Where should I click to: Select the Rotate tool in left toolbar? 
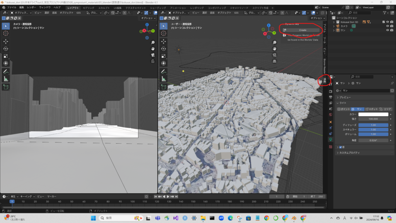pyautogui.click(x=6, y=48)
